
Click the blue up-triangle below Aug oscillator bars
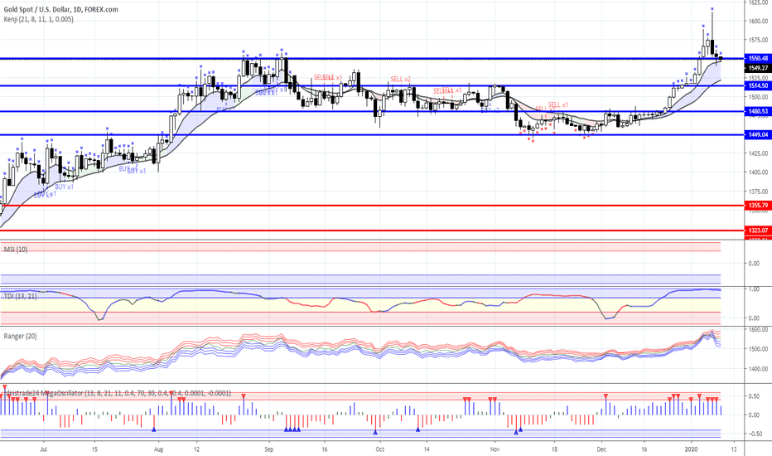click(x=154, y=429)
